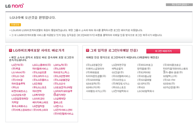
Task: Open the LG연암학원 link
Action: (x=38, y=106)
